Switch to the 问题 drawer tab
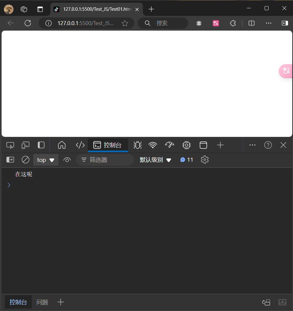Viewport: 293px width, 311px height. [42, 302]
